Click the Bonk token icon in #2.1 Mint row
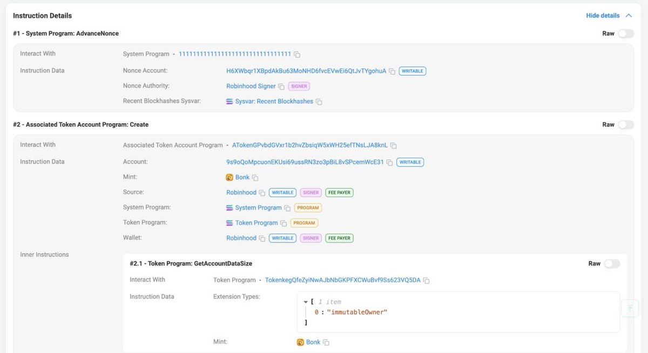This screenshot has height=353, width=648. (301, 342)
